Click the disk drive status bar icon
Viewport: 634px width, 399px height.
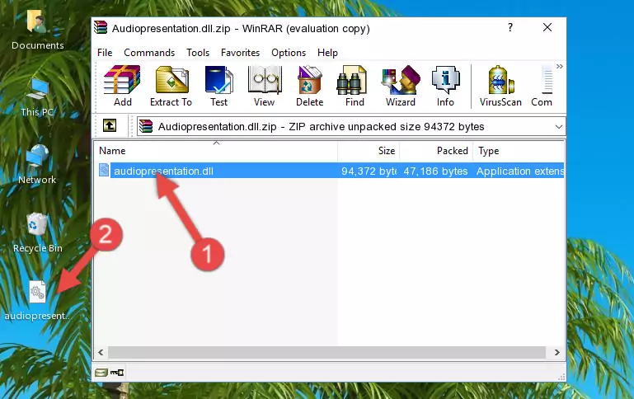pyautogui.click(x=101, y=373)
